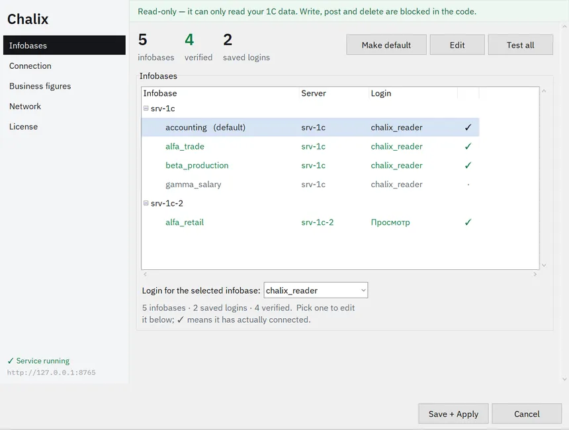
Task: Click the infobase list scroll-down arrow
Action: click(544, 265)
